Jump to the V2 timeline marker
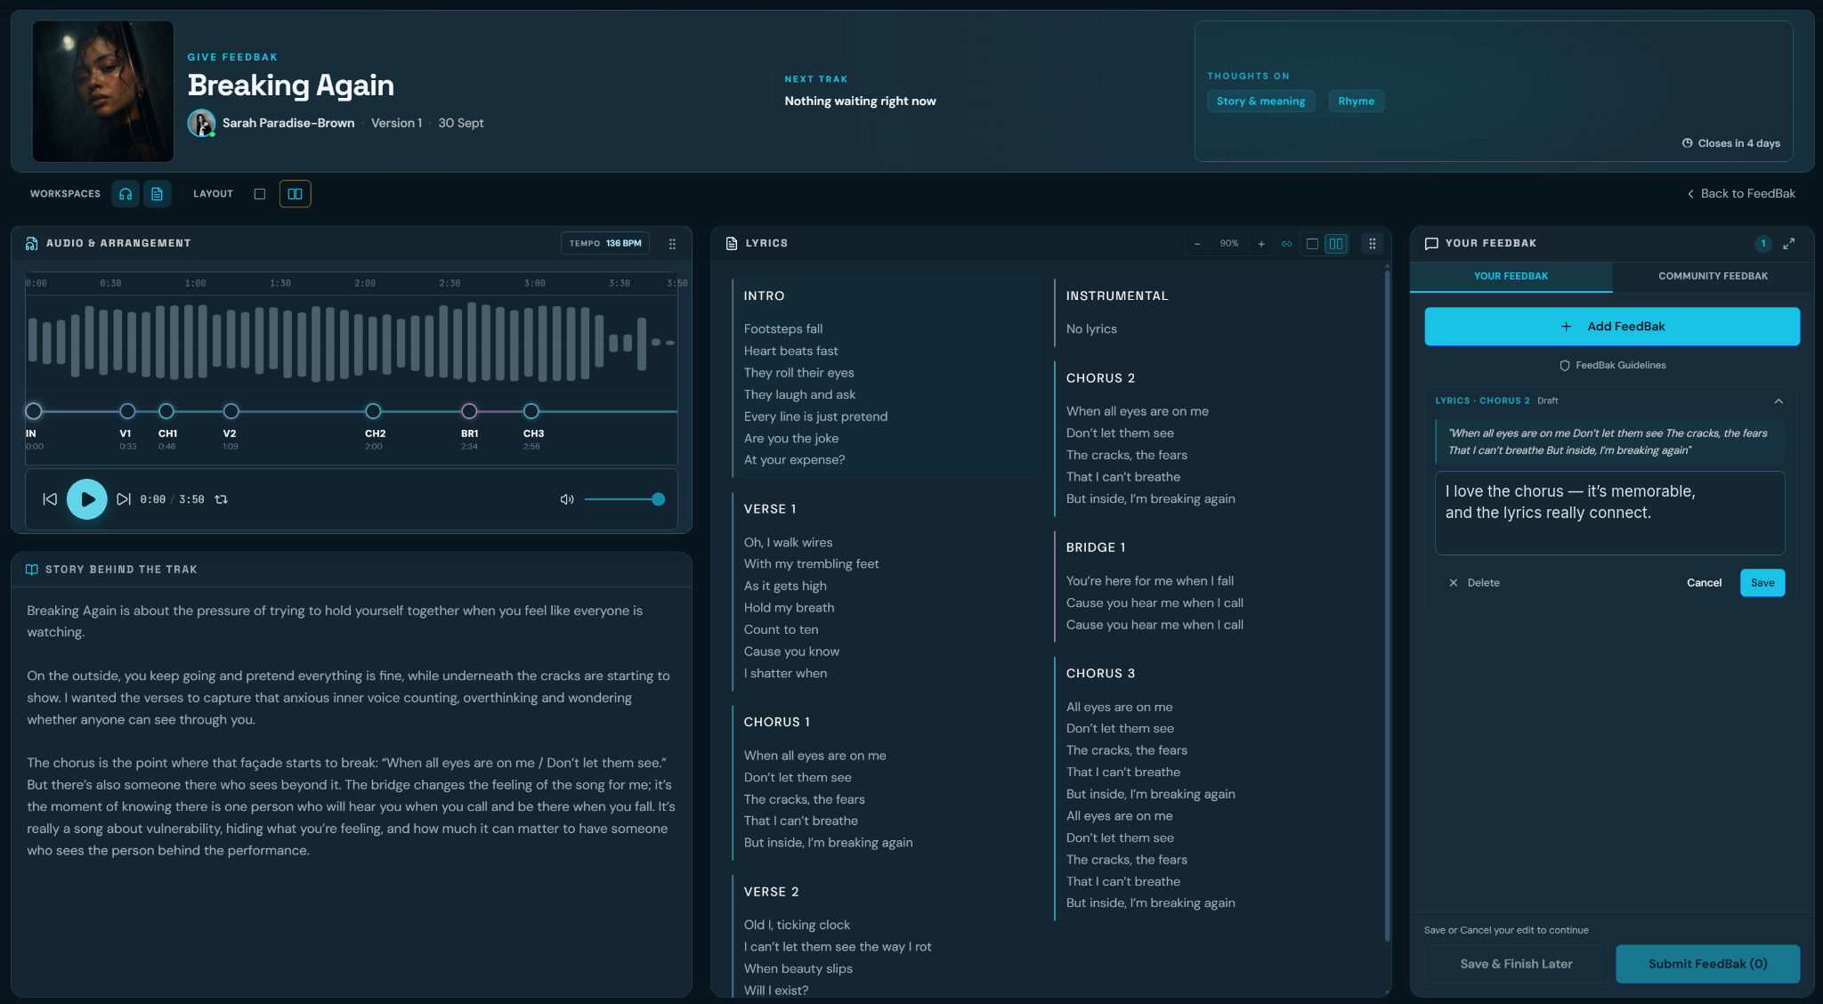 pyautogui.click(x=231, y=411)
